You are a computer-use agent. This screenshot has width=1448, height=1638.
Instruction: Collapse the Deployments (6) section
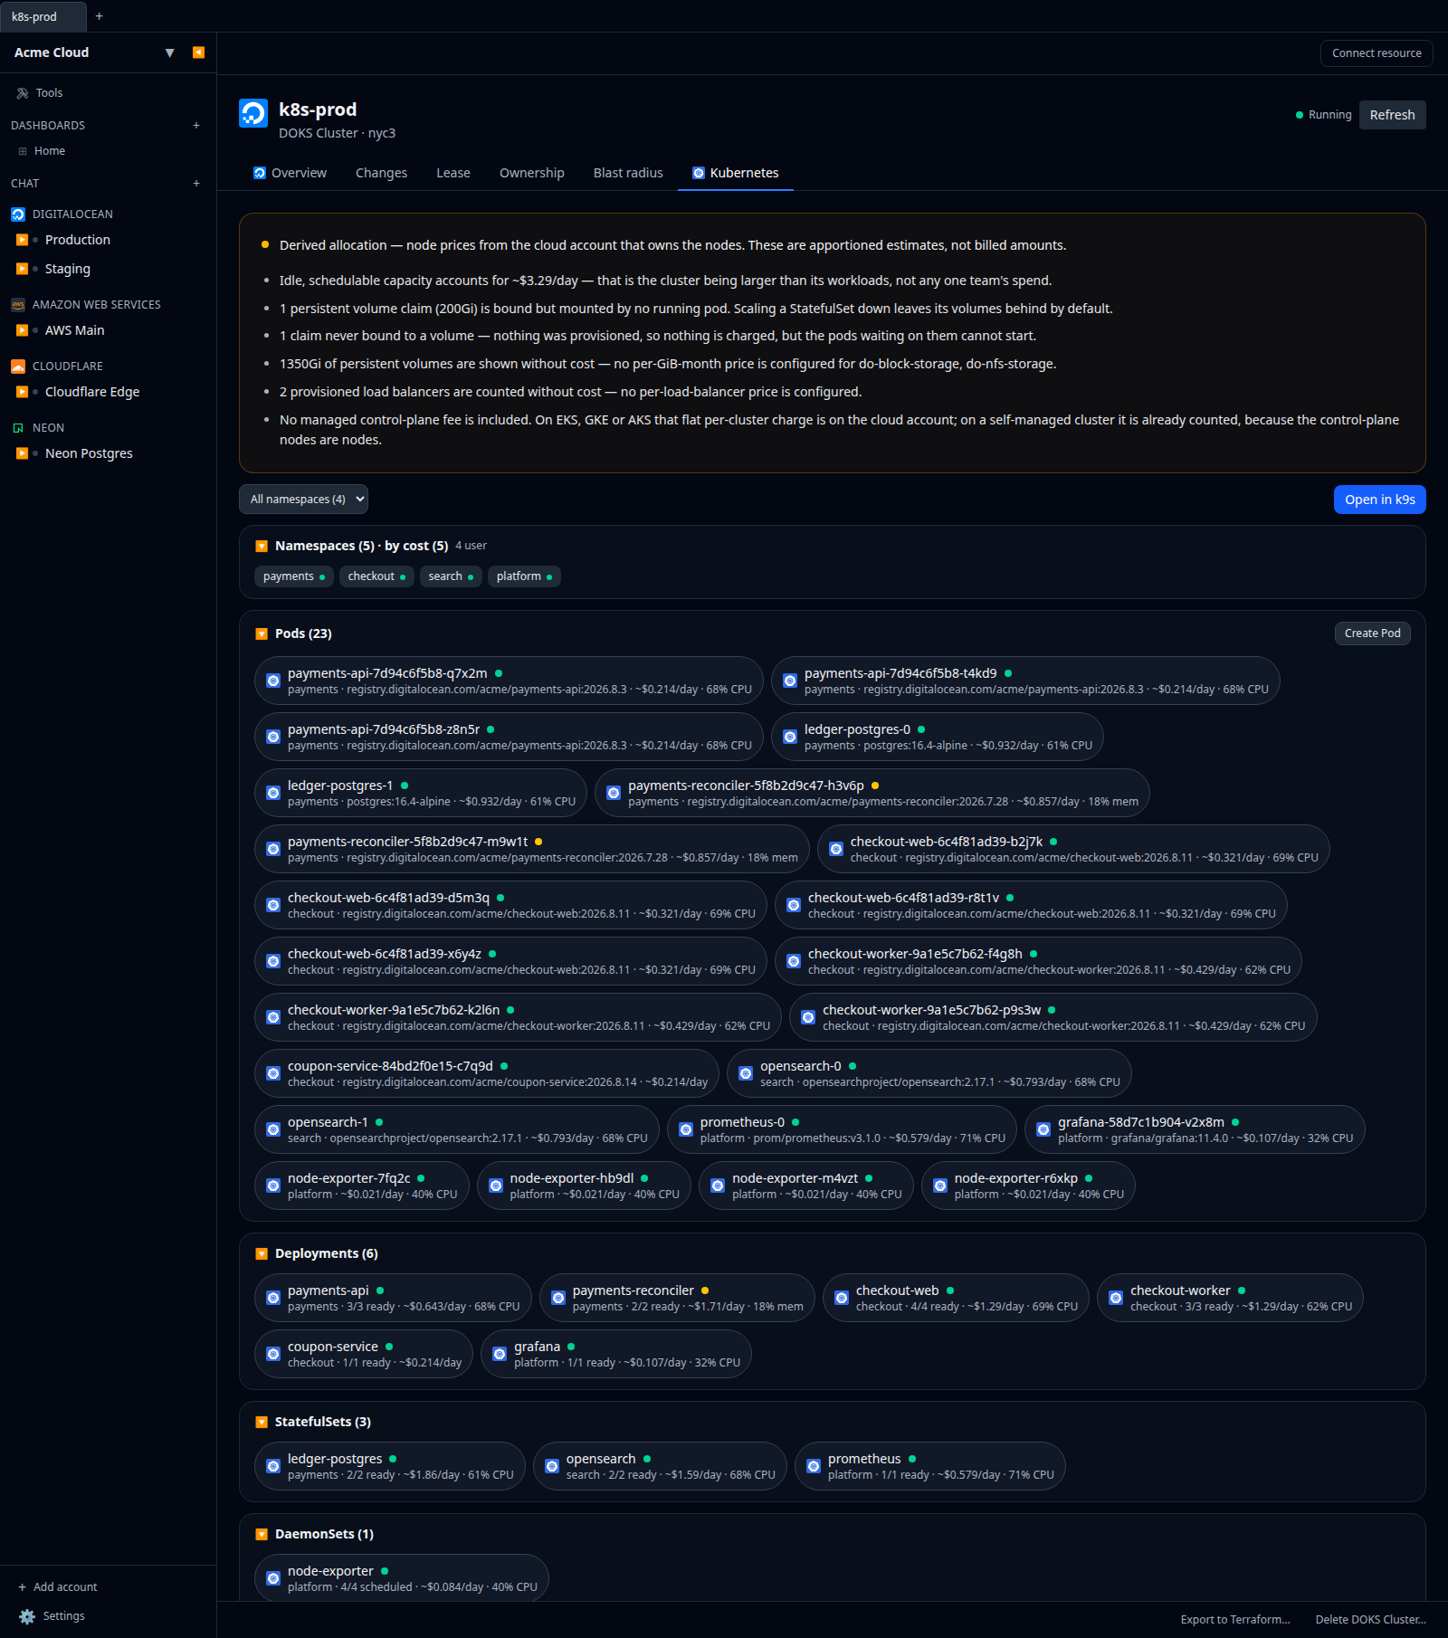click(x=262, y=1253)
